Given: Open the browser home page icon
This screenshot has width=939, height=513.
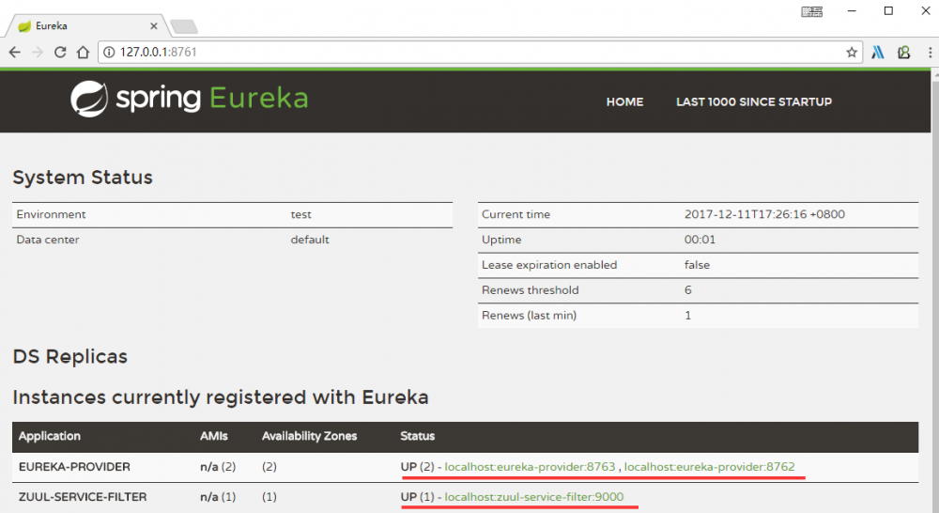Looking at the screenshot, I should [84, 52].
